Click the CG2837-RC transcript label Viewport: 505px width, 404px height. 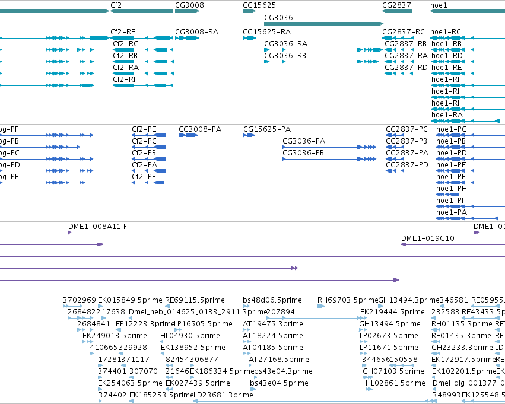click(x=404, y=32)
